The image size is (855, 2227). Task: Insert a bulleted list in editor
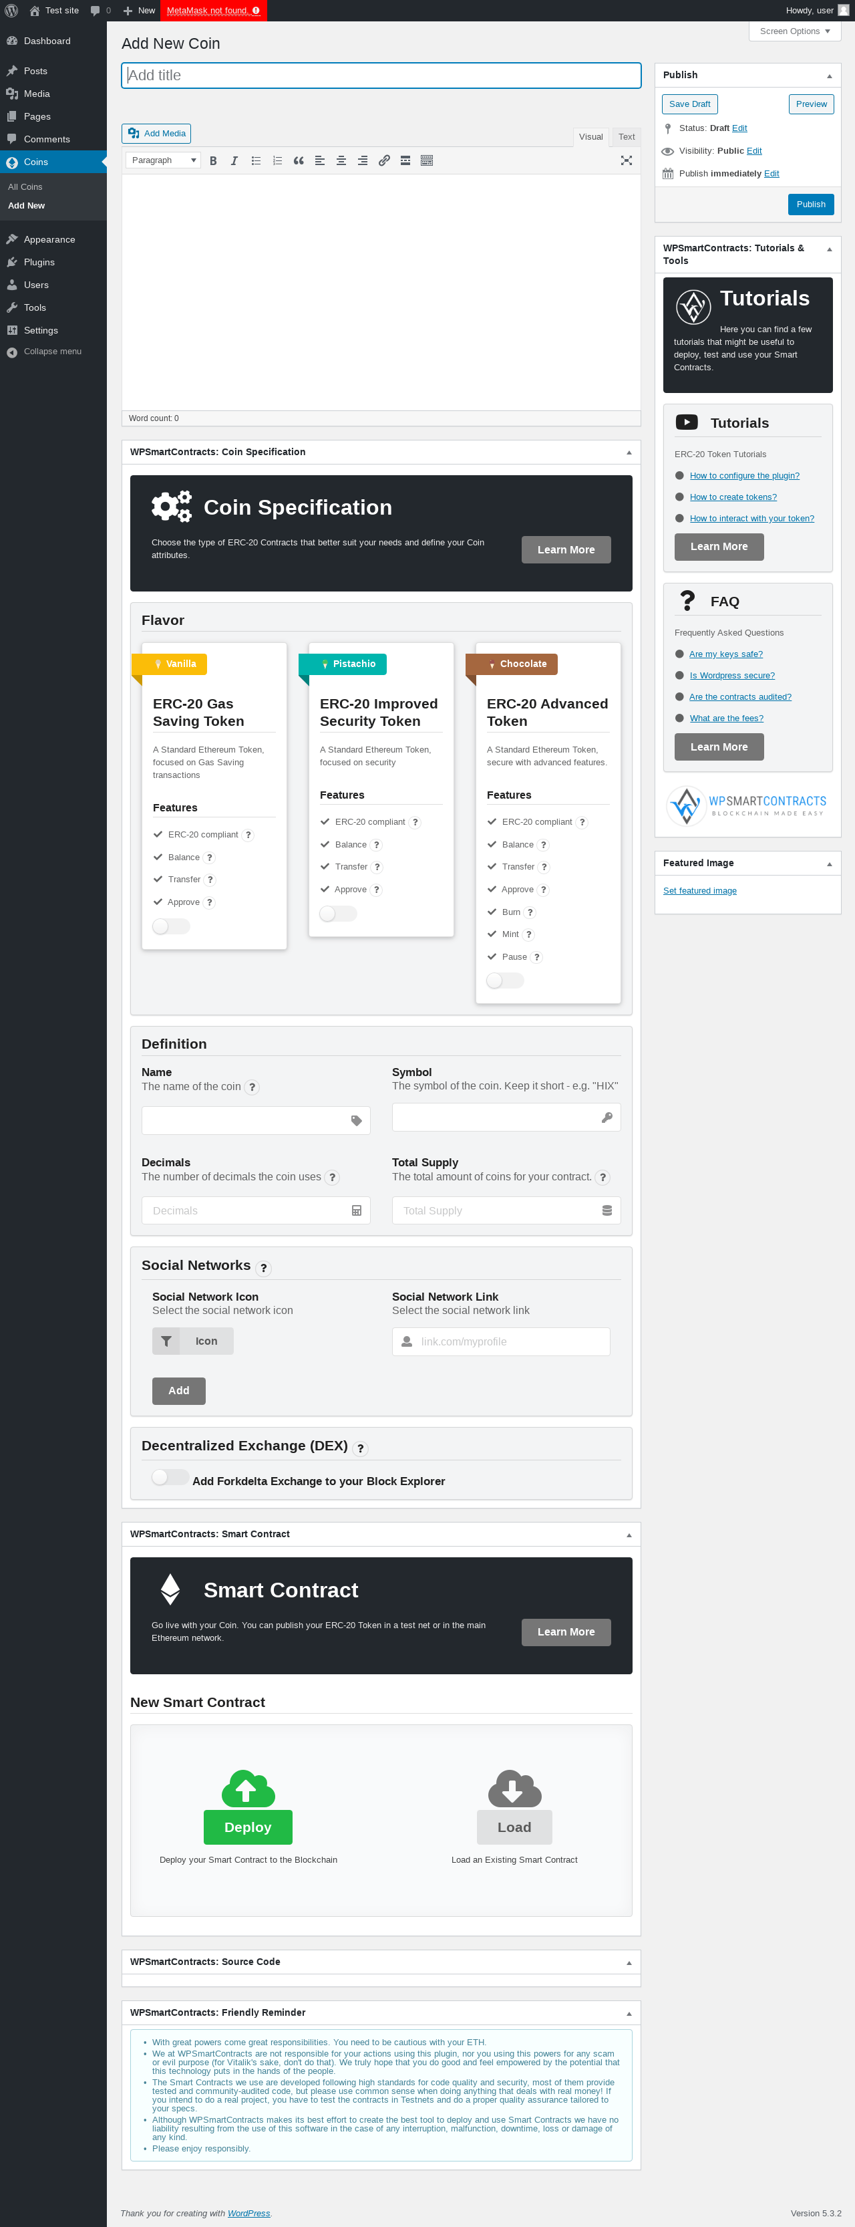(x=256, y=161)
